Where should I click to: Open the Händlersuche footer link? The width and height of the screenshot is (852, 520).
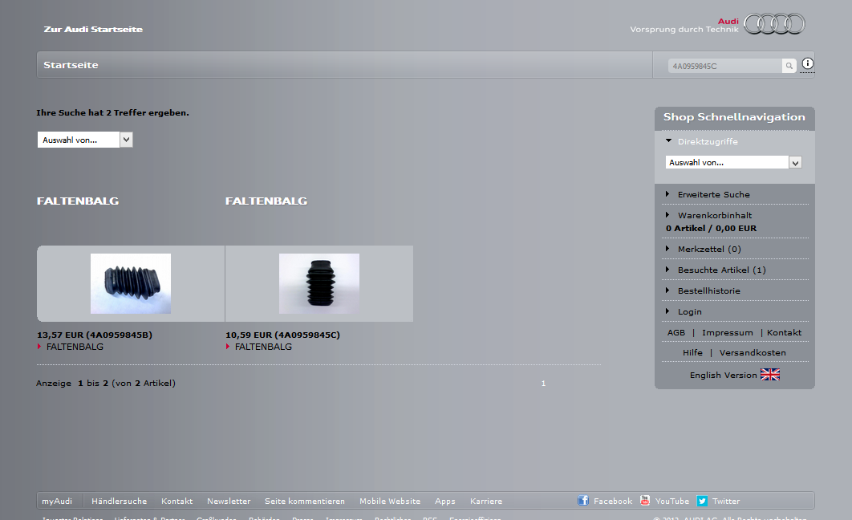[x=119, y=501]
